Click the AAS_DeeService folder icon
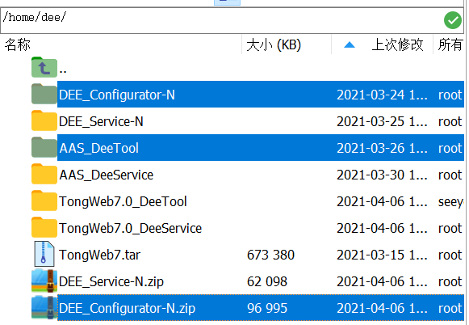The height and width of the screenshot is (325, 469). click(44, 174)
